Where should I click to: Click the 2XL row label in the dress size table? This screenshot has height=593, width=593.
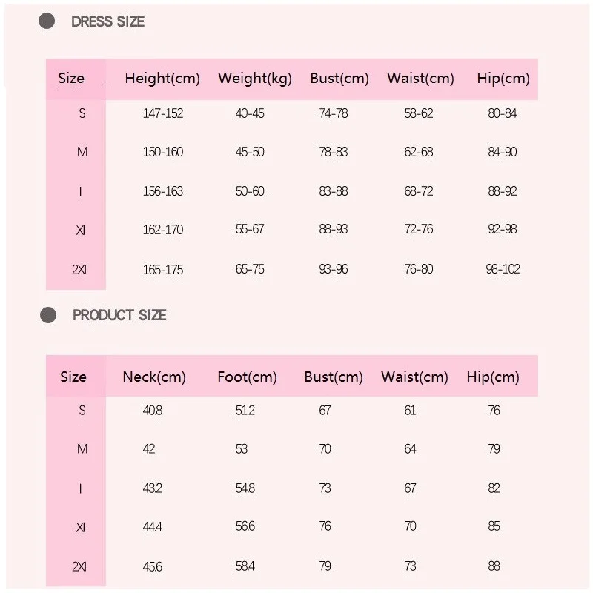pos(79,269)
